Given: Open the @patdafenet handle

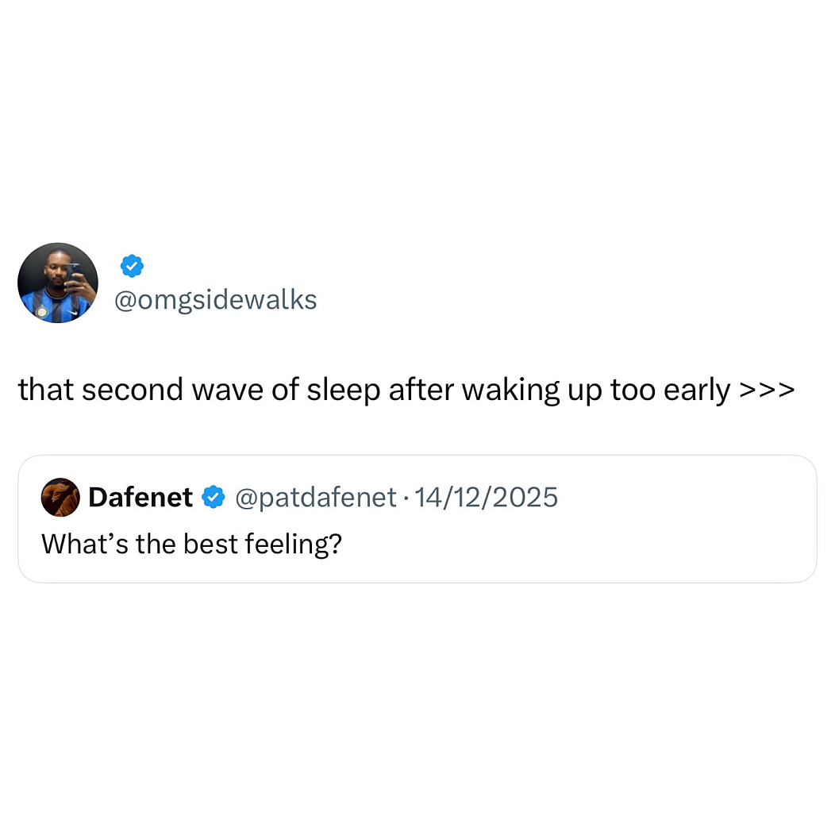Looking at the screenshot, I should (x=315, y=498).
